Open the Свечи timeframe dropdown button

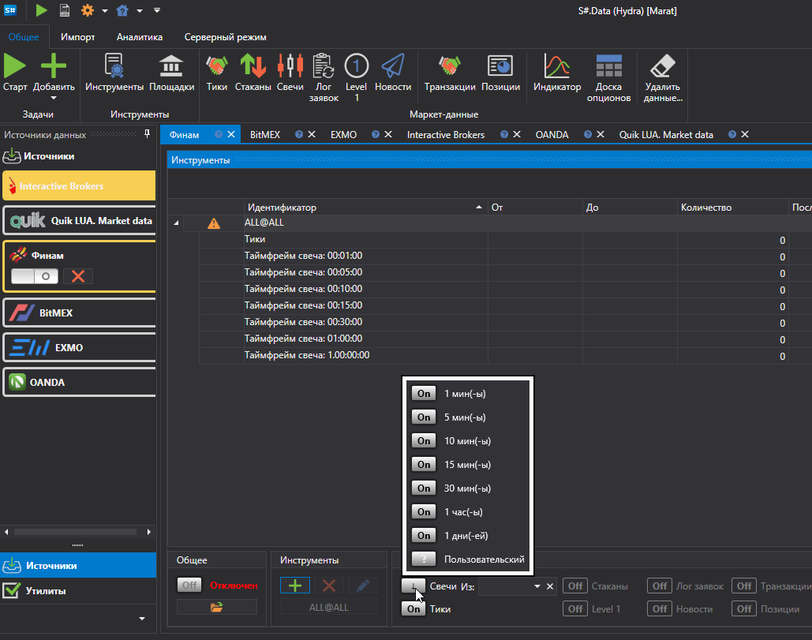pos(413,586)
